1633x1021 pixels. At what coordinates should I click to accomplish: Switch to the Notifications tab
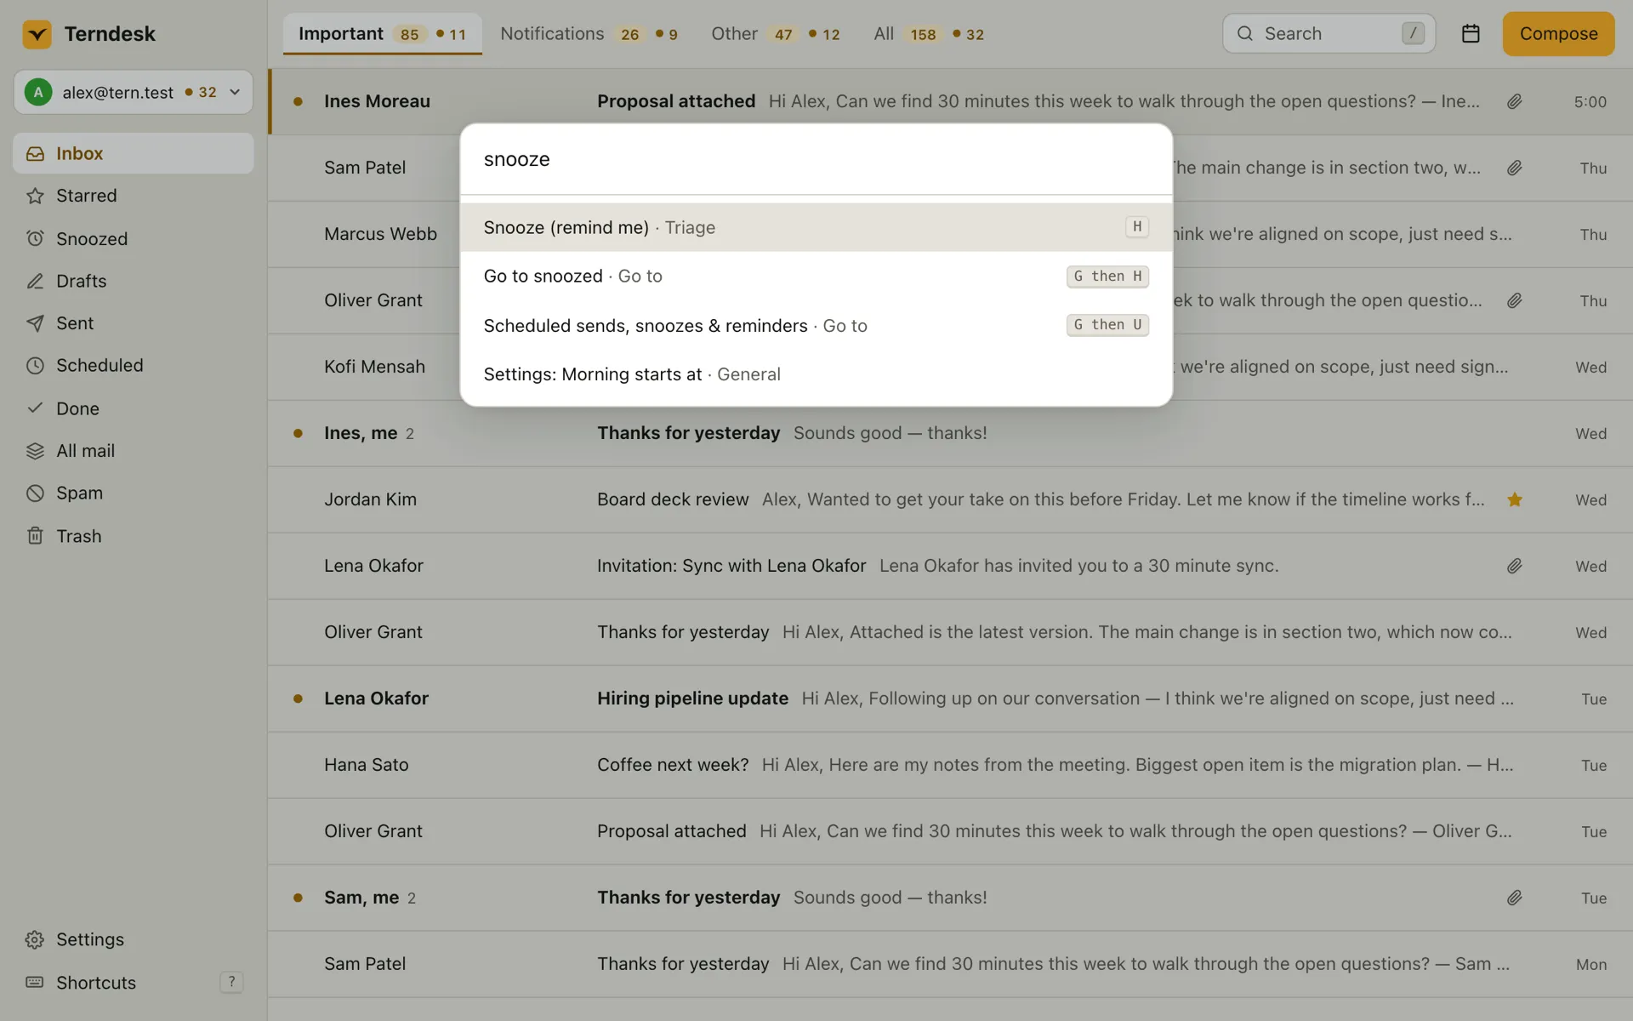(589, 34)
